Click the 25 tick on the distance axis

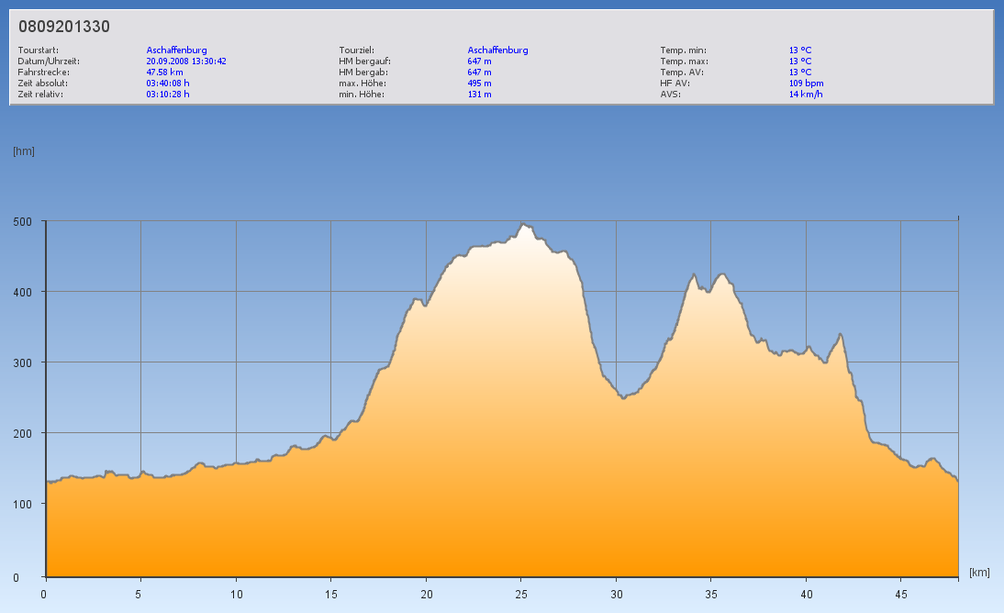coord(521,594)
